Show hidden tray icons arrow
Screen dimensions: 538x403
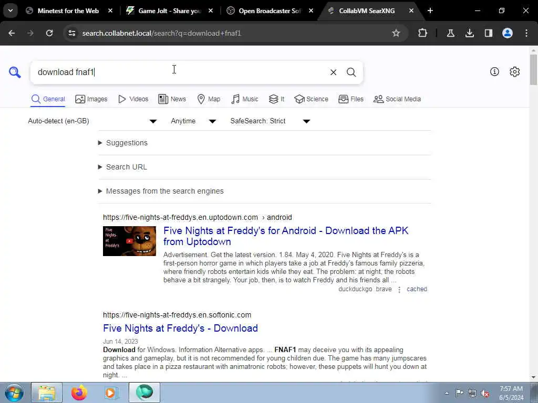[447, 394]
